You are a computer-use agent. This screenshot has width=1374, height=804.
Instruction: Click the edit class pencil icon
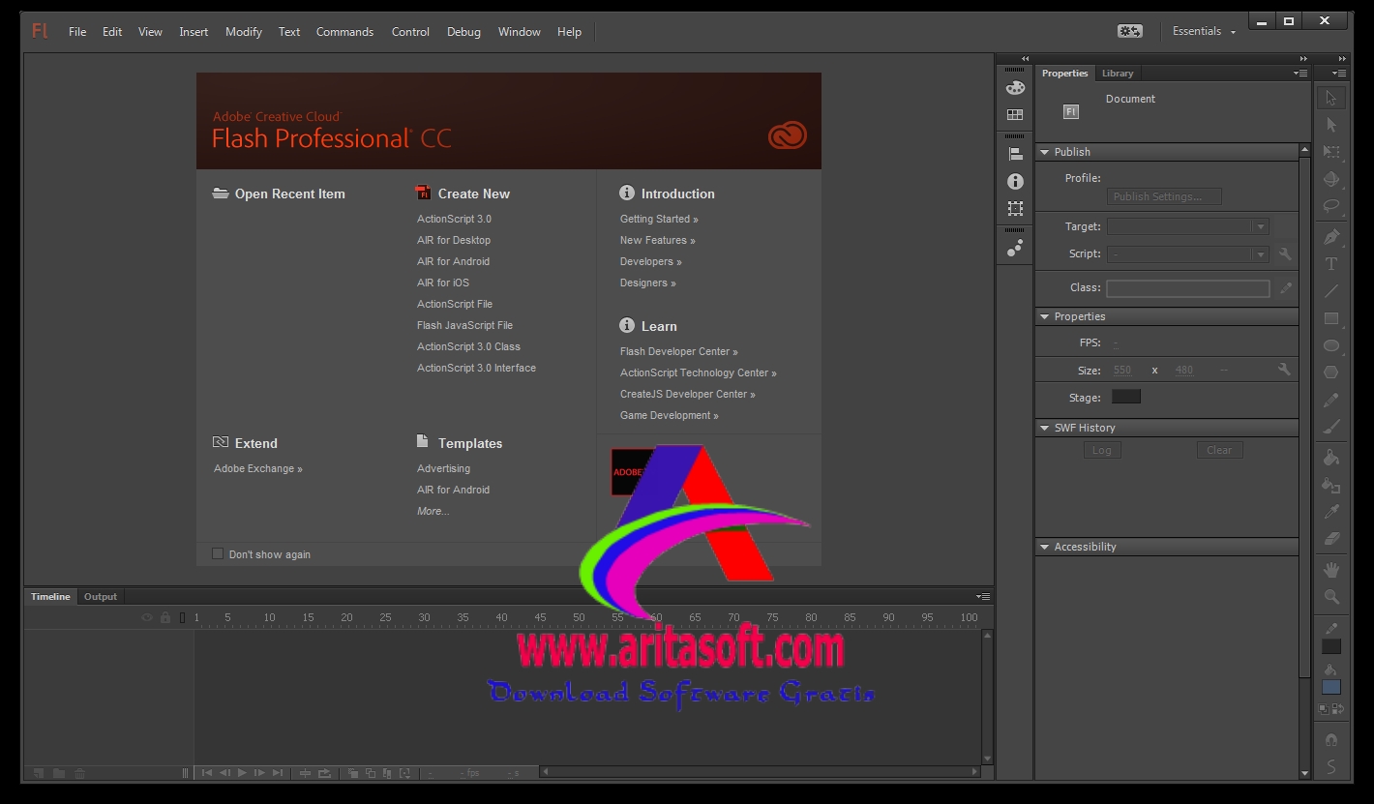1285,288
